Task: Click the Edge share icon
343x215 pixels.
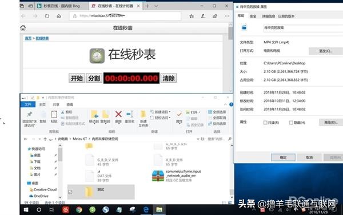Action: [x=215, y=16]
